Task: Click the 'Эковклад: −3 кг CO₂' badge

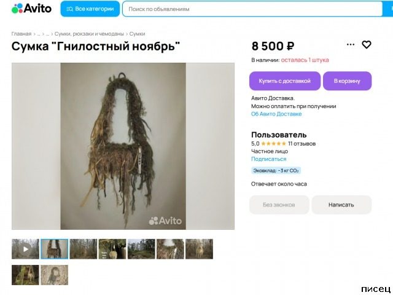Action: click(276, 171)
